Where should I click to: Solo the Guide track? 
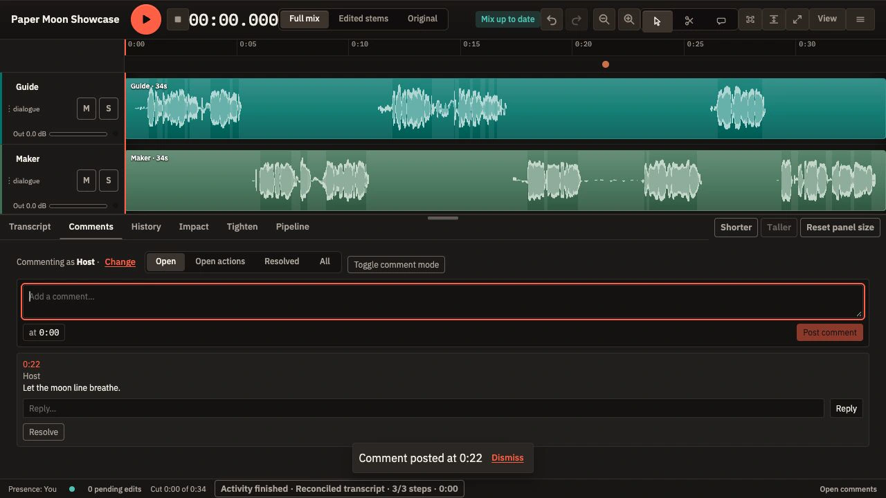109,109
